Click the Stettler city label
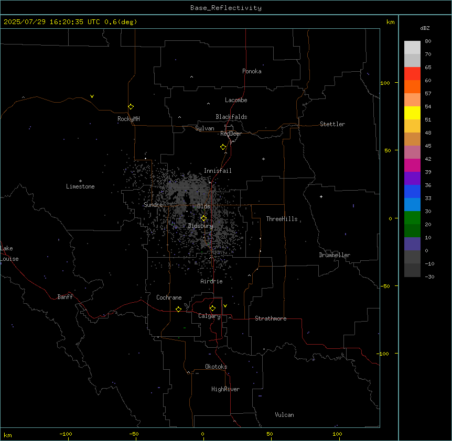 point(332,124)
